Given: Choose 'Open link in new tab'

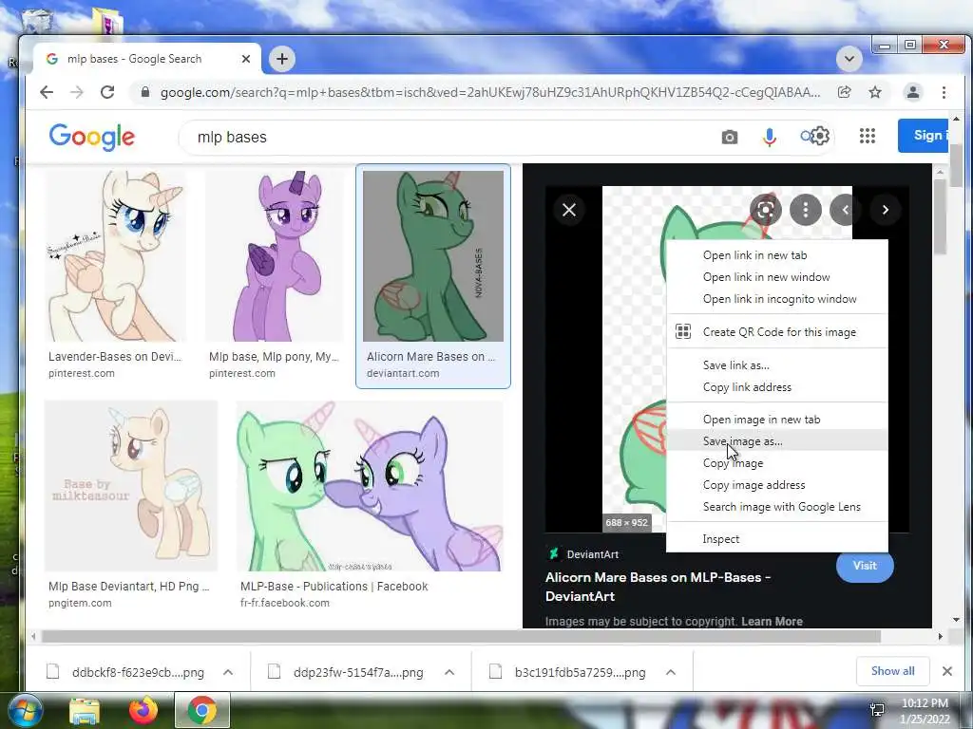Looking at the screenshot, I should coord(777,254).
